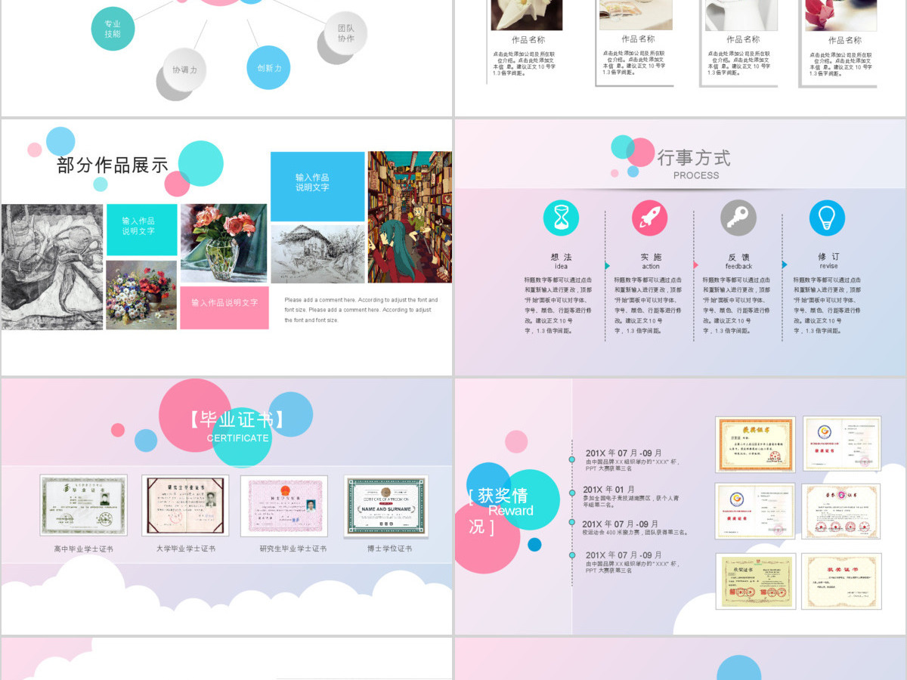Click the blue 输入作品说明文字 box
The image size is (907, 680).
317,187
